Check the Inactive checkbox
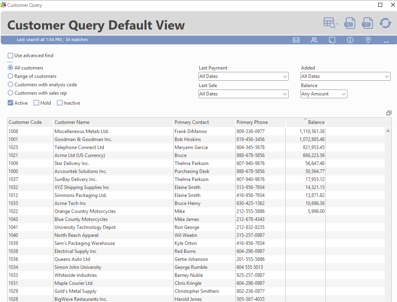The height and width of the screenshot is (302, 397). pos(60,103)
